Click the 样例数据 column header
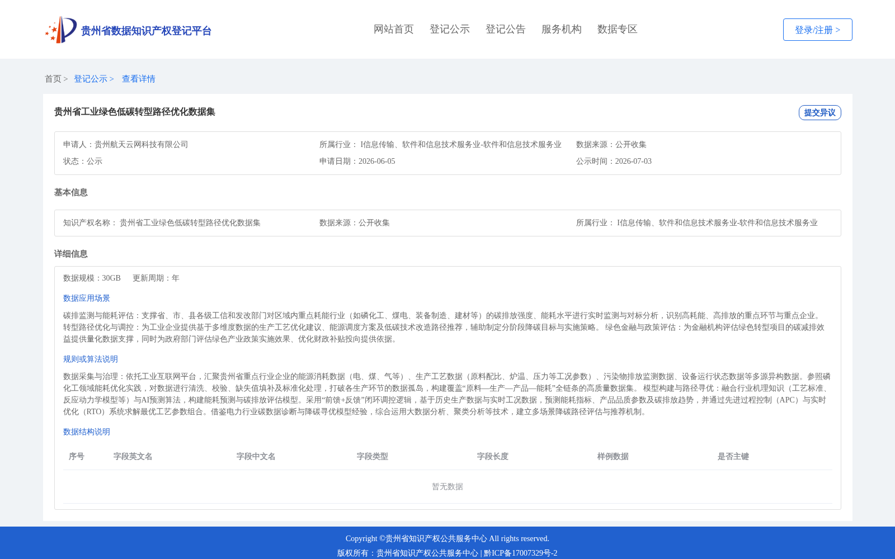895x559 pixels. (613, 456)
